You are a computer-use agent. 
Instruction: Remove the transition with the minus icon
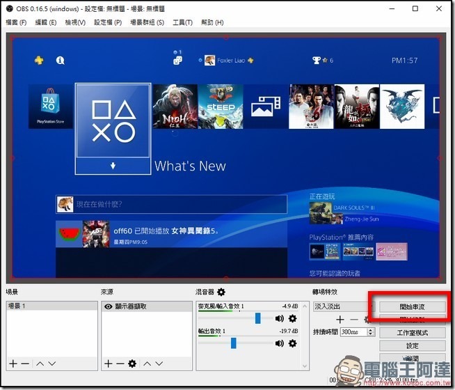click(x=354, y=320)
